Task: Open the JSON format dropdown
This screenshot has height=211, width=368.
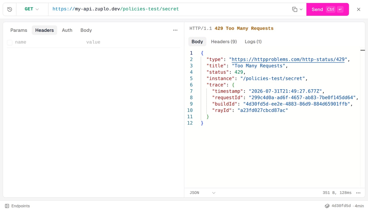Action: 202,193
